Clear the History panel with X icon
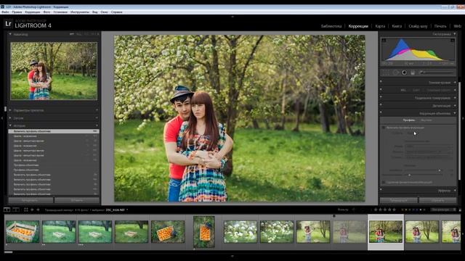 pyautogui.click(x=97, y=125)
